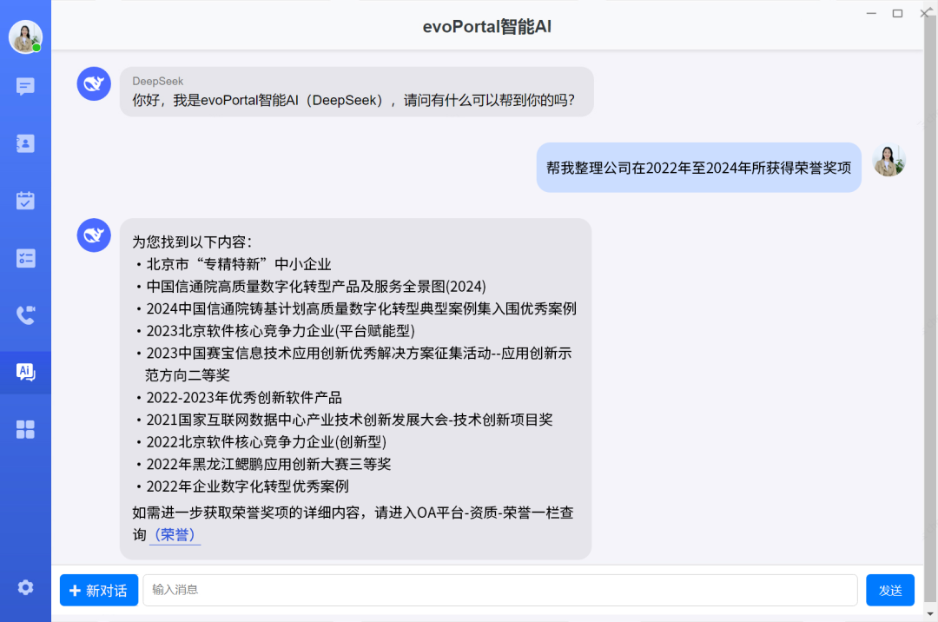938x622 pixels.
Task: Open the settings gear at sidebar bottom
Action: pyautogui.click(x=25, y=587)
